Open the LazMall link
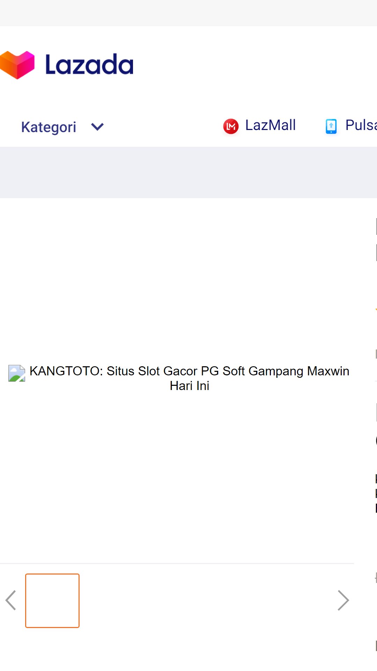Screen dimensions: 377x671 click(x=270, y=125)
